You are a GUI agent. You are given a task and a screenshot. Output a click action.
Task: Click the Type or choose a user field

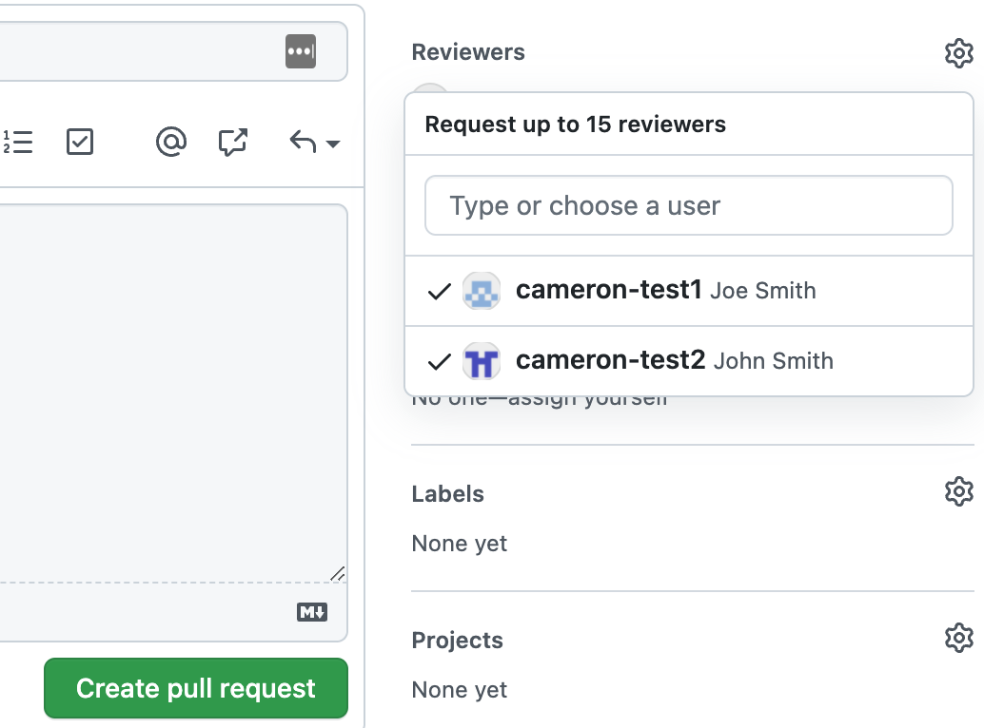[688, 205]
